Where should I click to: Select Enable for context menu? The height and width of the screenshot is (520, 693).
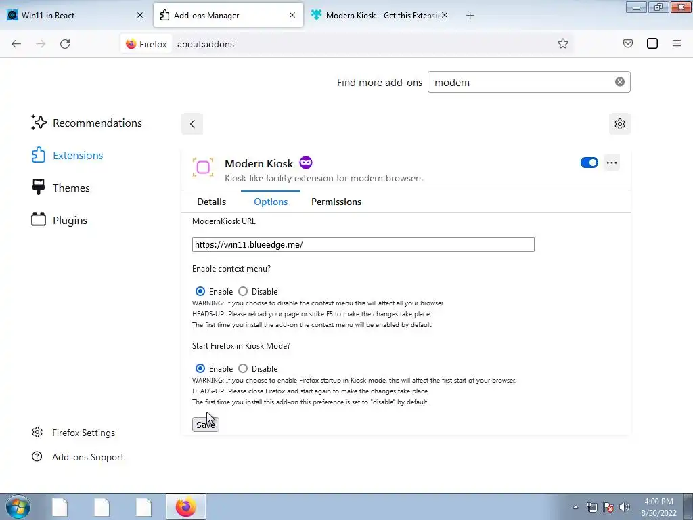[200, 291]
